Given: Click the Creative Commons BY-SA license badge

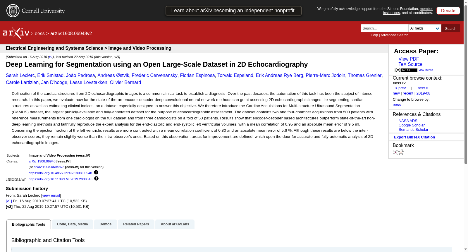Looking at the screenshot, I should point(405,70).
